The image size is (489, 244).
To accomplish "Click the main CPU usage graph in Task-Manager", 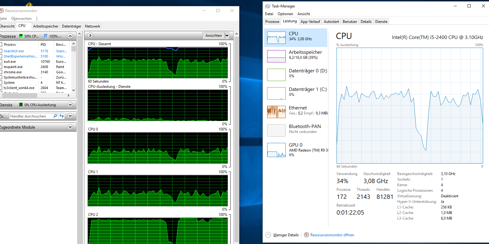I will pos(410,105).
